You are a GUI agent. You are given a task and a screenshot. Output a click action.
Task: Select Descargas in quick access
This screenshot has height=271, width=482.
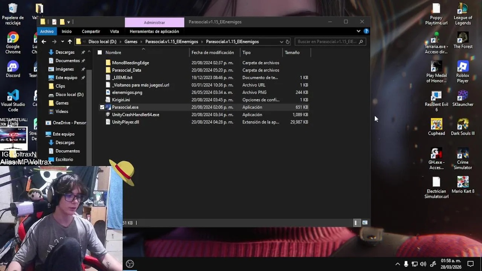click(x=65, y=52)
